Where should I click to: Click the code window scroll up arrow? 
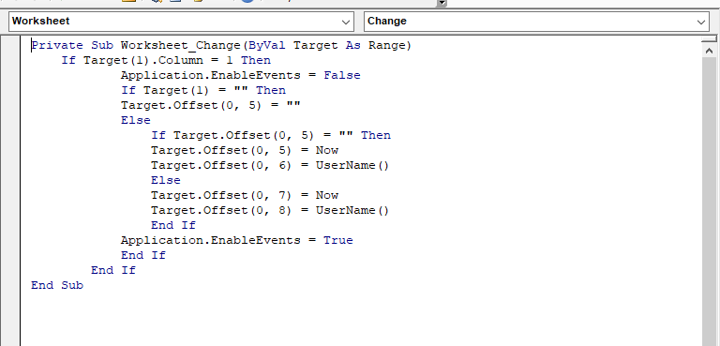tap(709, 51)
